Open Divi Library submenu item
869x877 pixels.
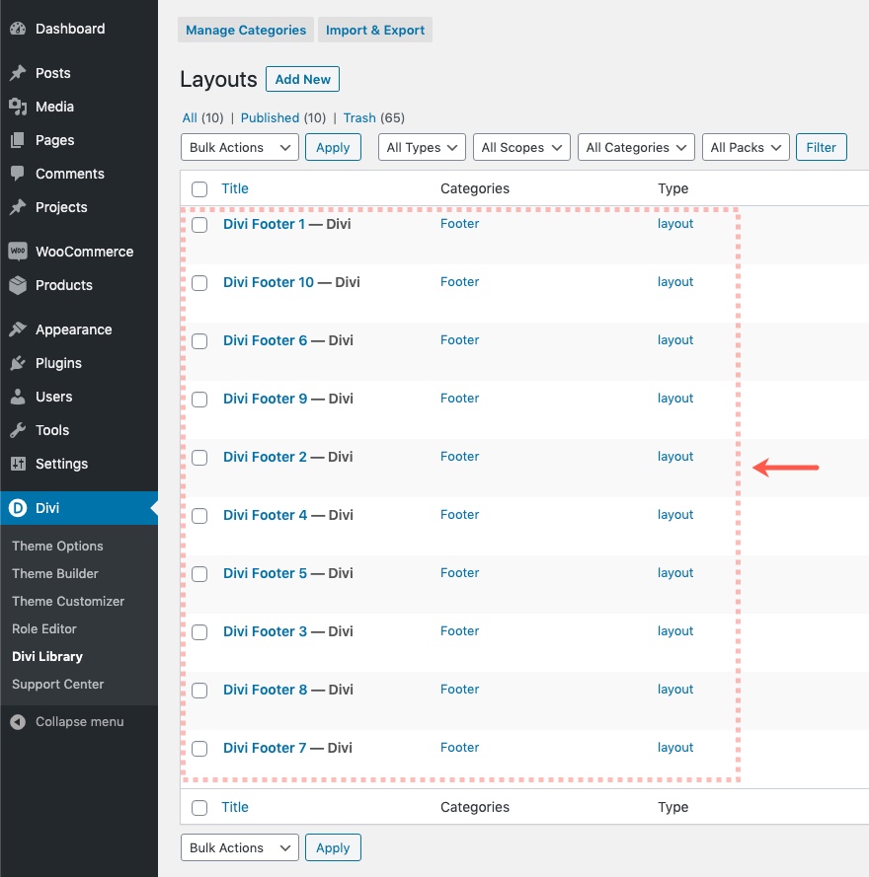click(x=47, y=657)
